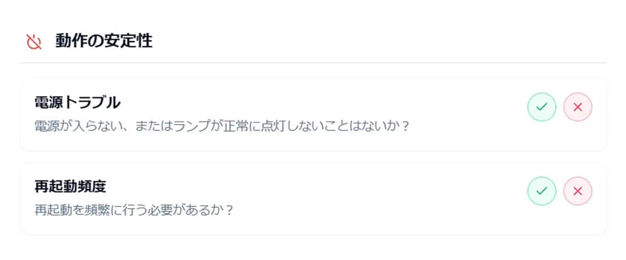
Task: Click the red power-off icon beside 動作の安定性
Action: [x=34, y=41]
